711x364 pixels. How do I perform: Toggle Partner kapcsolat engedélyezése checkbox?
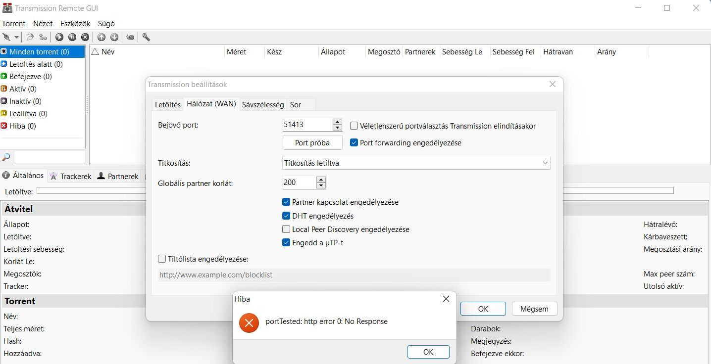coord(286,202)
